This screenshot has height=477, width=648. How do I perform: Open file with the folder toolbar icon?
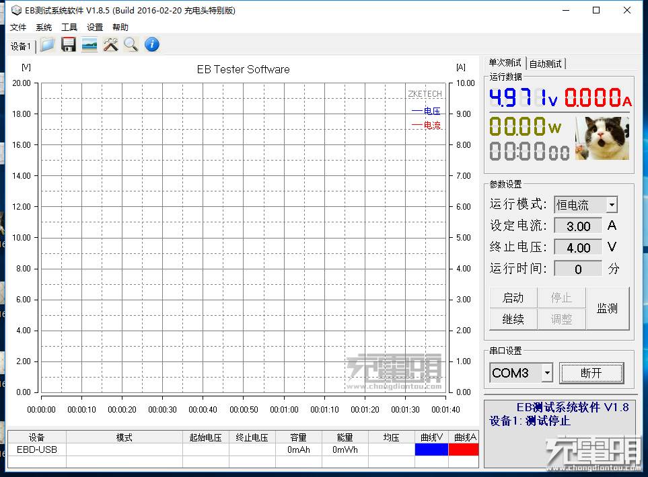pyautogui.click(x=48, y=44)
